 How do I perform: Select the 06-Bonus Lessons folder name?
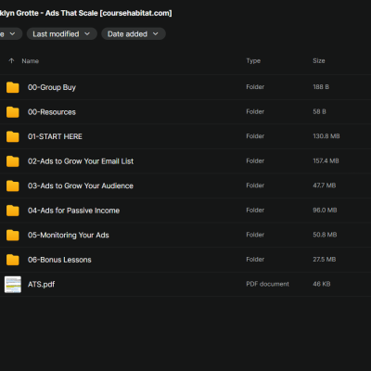[59, 260]
